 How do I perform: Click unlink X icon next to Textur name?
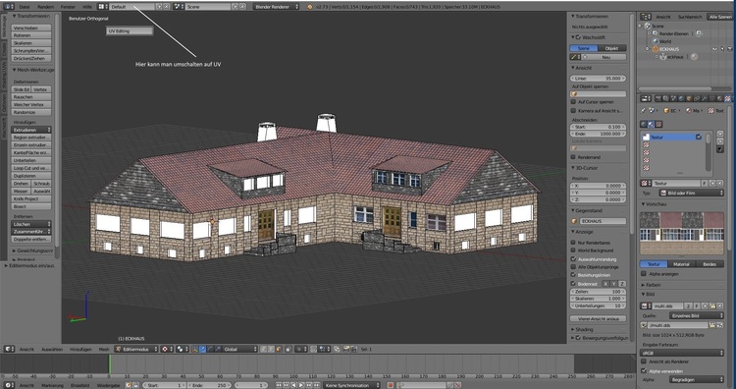pos(720,184)
